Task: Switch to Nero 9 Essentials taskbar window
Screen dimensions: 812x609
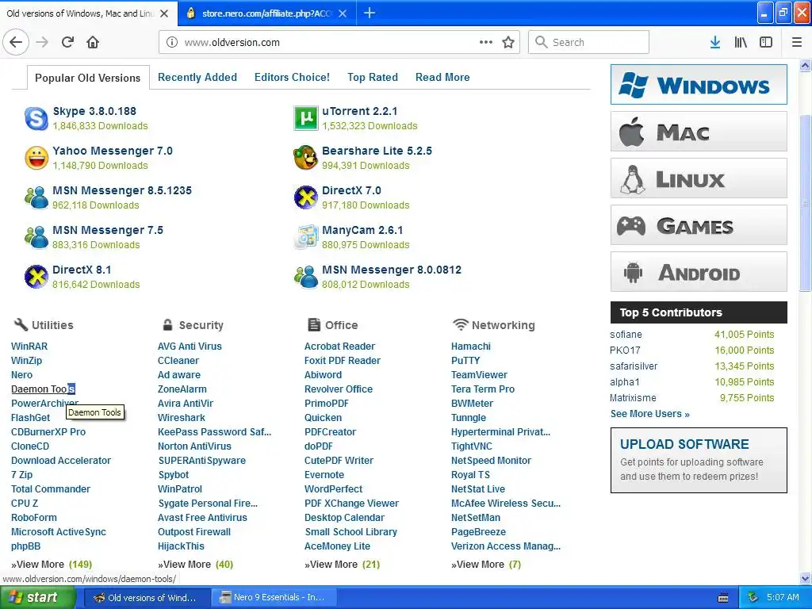Action: (273, 598)
